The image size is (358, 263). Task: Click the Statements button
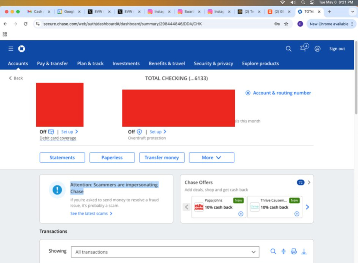(x=62, y=157)
